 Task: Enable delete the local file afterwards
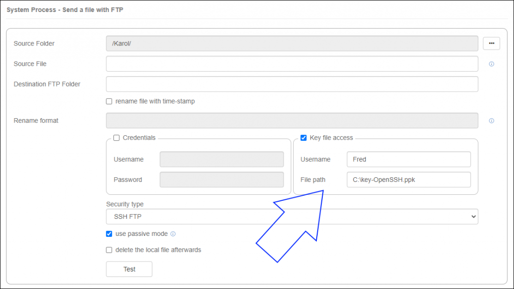109,250
